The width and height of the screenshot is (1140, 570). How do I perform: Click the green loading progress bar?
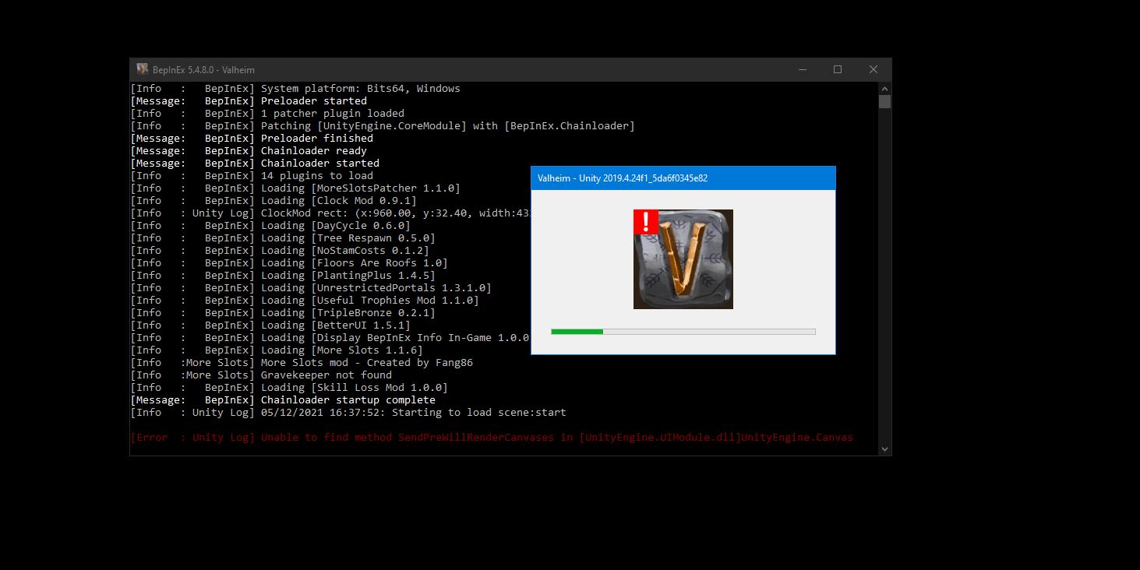pyautogui.click(x=683, y=332)
